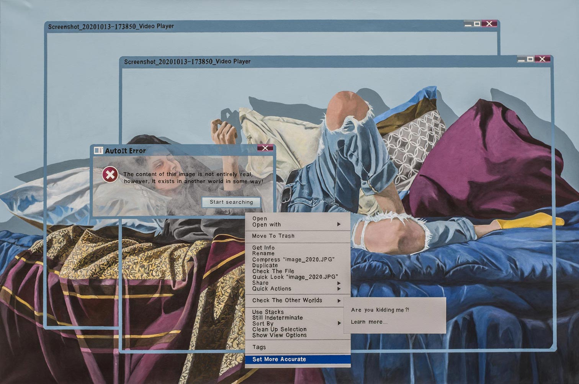The width and height of the screenshot is (579, 384).
Task: Maximize the front Video Player window
Action: 530,59
